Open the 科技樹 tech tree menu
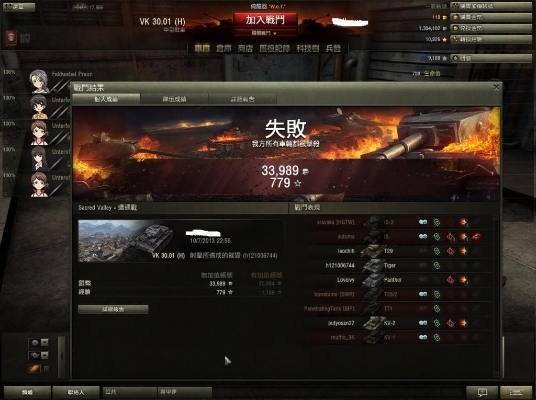Viewport: 536px width, 400px height. [308, 49]
